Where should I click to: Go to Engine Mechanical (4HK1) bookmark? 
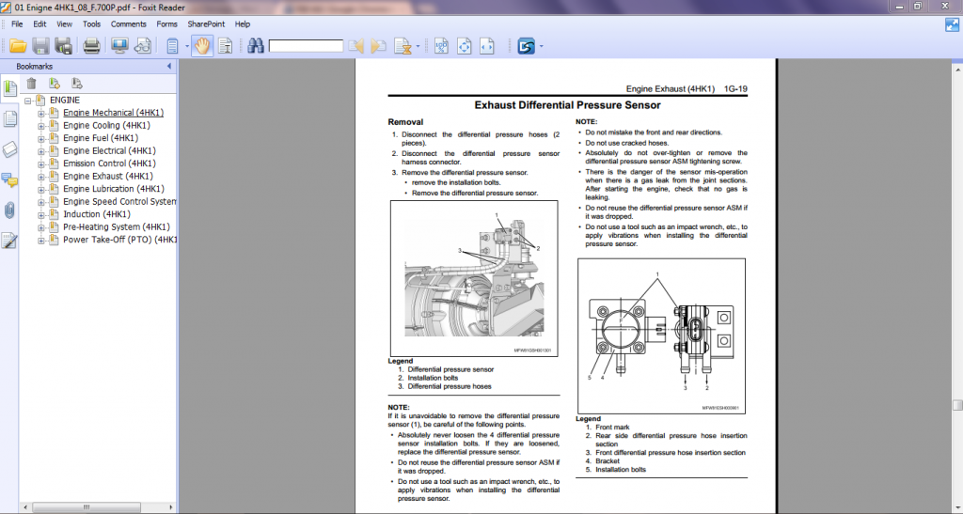(113, 113)
